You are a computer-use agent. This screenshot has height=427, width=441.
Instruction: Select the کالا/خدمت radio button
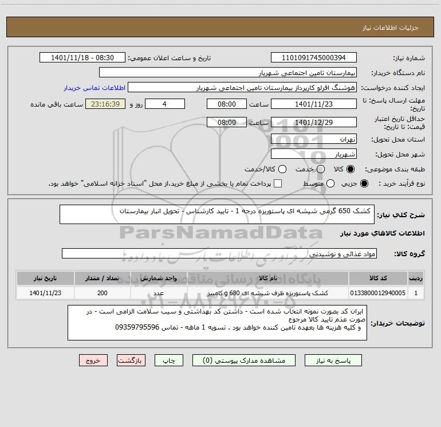coord(282,169)
